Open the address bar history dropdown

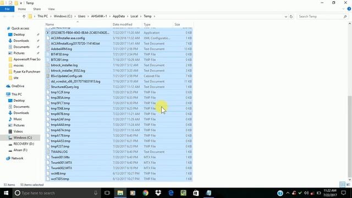[x=286, y=16]
